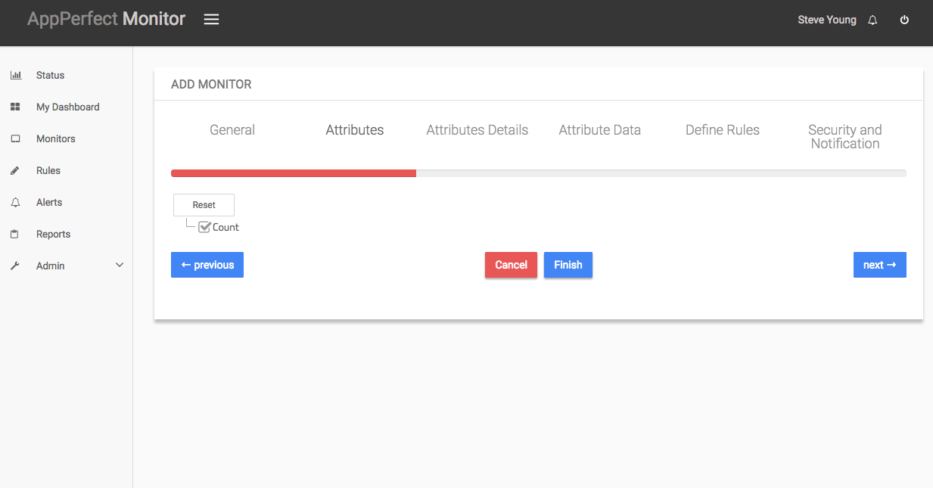The width and height of the screenshot is (933, 488).
Task: Switch to Define Rules step
Action: 723,130
